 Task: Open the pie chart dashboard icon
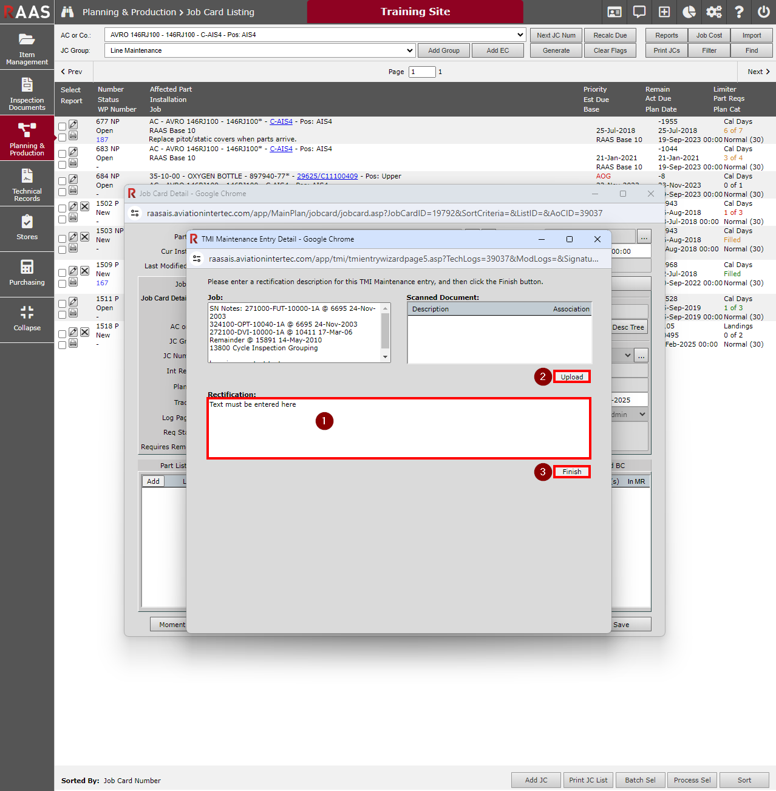coord(689,12)
